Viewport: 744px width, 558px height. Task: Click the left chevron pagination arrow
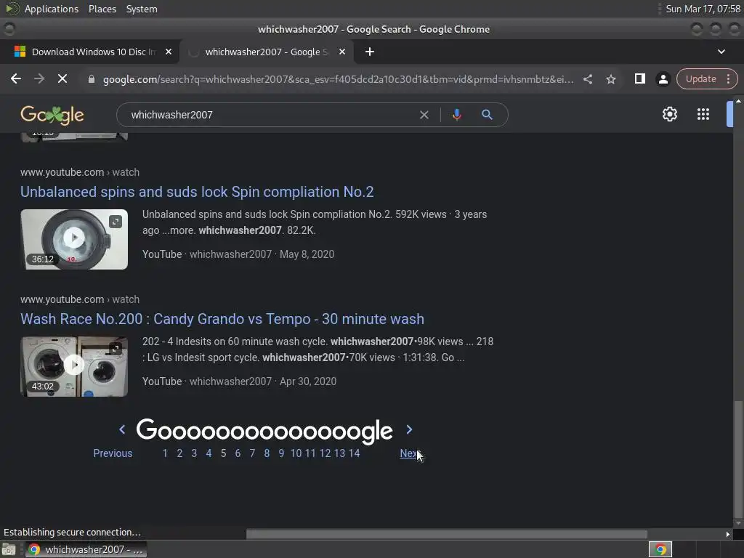click(x=122, y=429)
